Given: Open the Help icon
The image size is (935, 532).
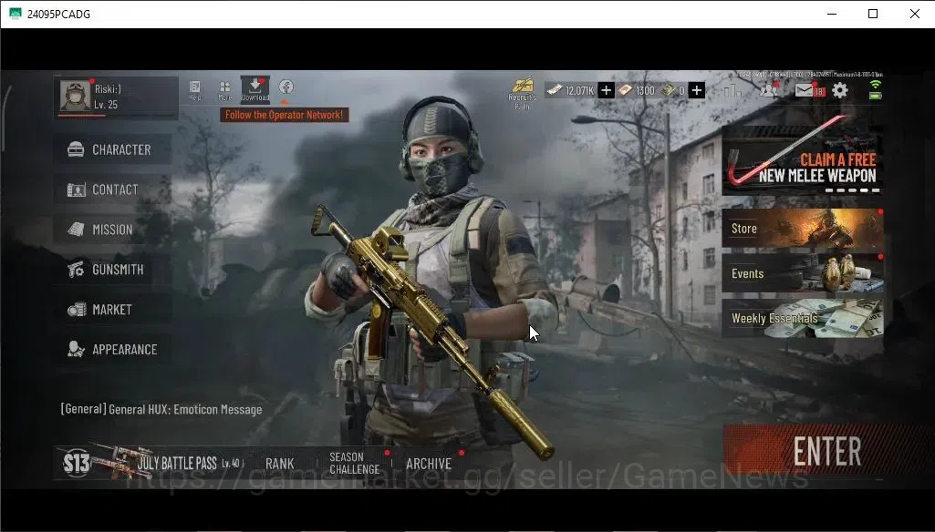Looking at the screenshot, I should 195,90.
